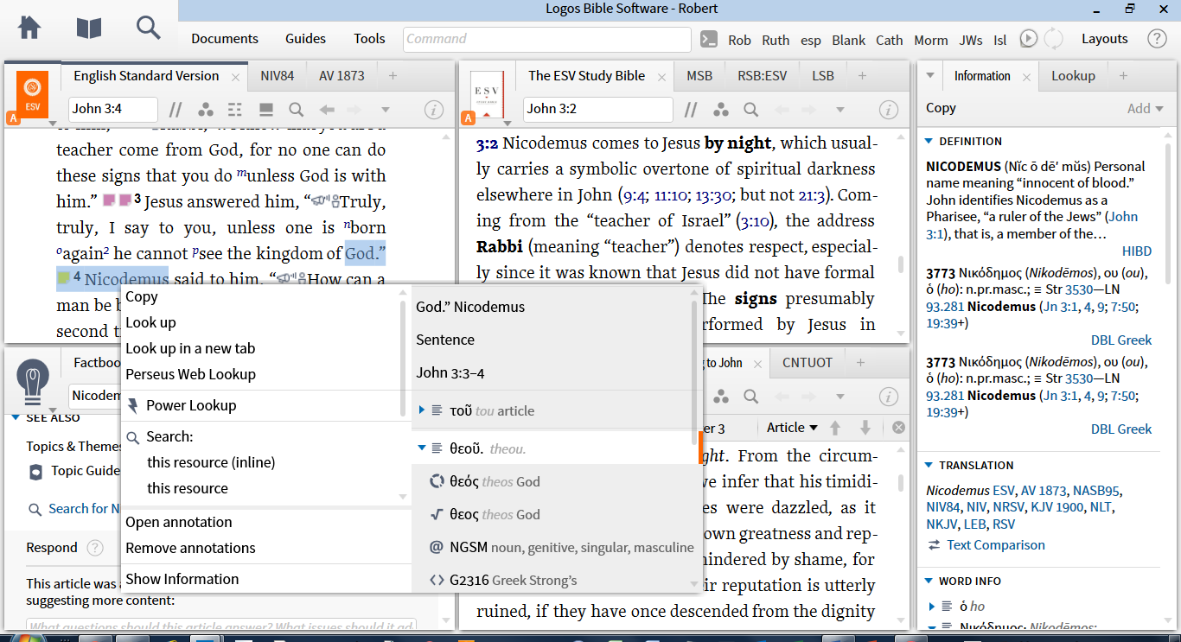Open visual filters in ESV Study Bible panel

[721, 110]
